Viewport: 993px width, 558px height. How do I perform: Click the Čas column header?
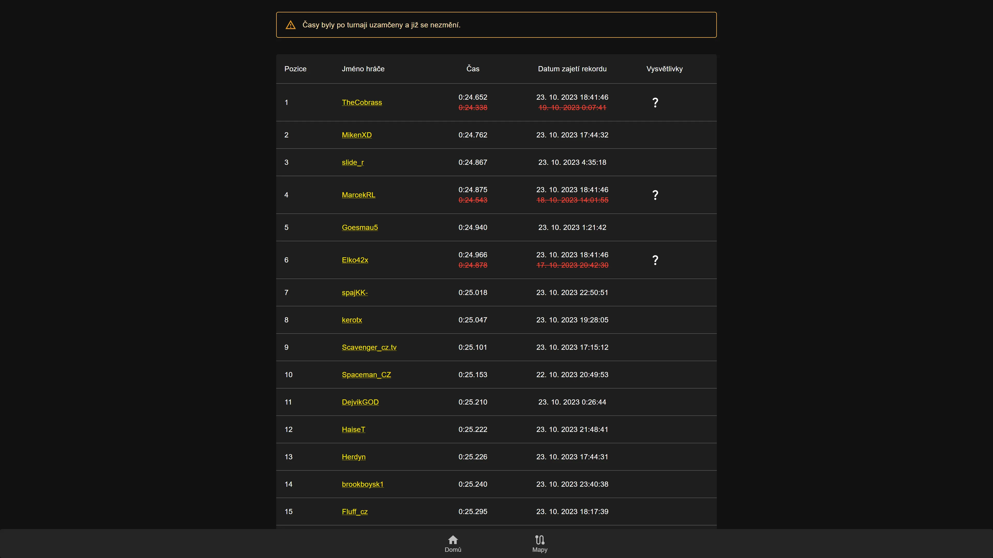click(473, 69)
